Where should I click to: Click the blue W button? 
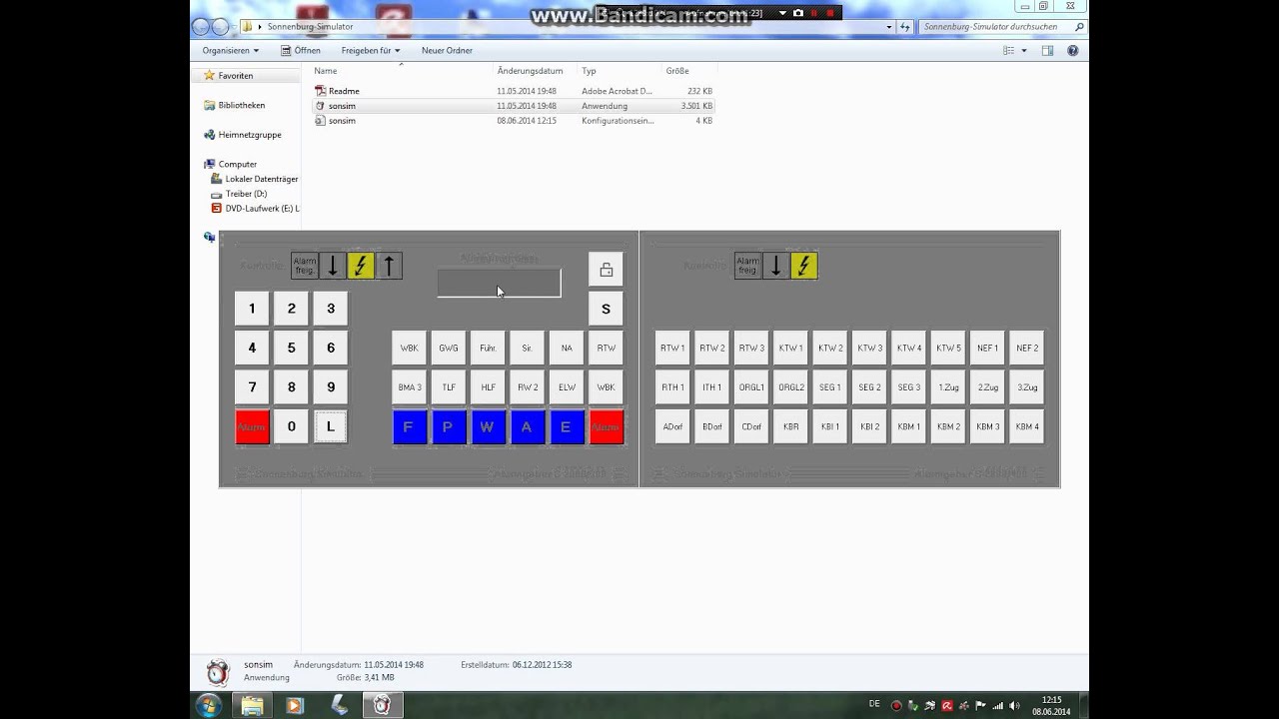(488, 427)
